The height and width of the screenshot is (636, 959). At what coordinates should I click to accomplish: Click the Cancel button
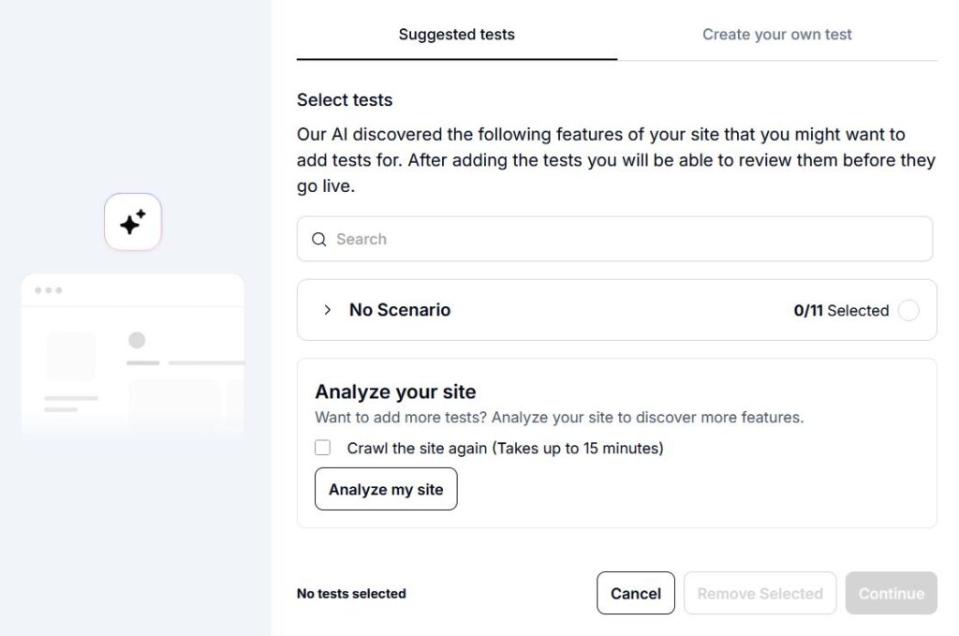635,593
